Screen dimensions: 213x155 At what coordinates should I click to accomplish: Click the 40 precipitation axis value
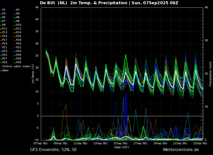coord(206,7)
